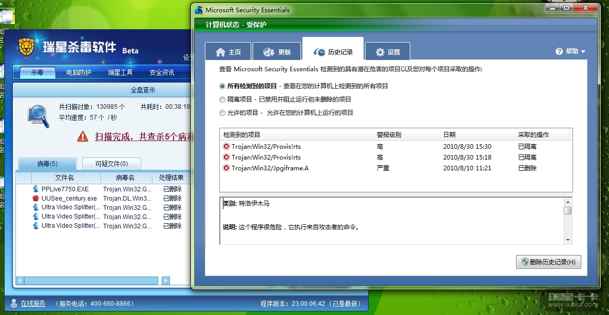
Task: Select 所有检测到的项目 radio button
Action: pyautogui.click(x=222, y=86)
